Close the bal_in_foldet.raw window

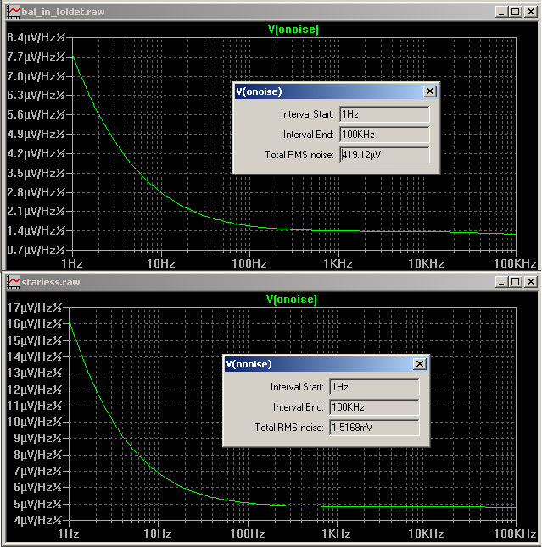click(x=530, y=12)
